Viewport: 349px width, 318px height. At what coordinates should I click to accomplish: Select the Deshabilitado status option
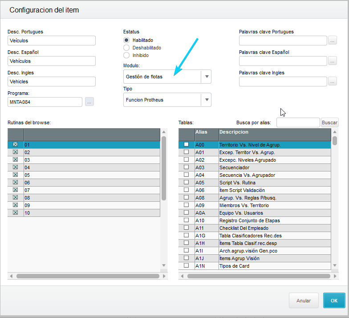(x=126, y=48)
